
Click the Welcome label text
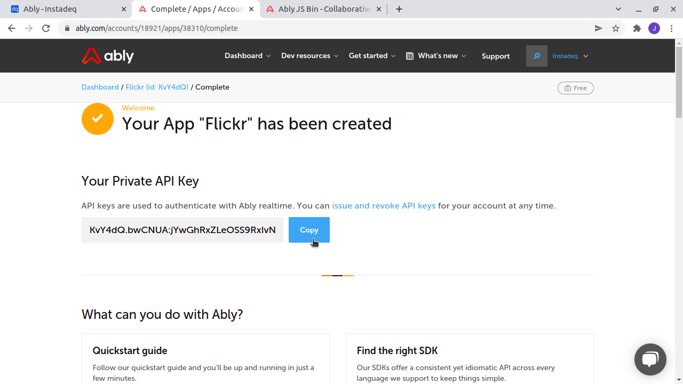138,108
